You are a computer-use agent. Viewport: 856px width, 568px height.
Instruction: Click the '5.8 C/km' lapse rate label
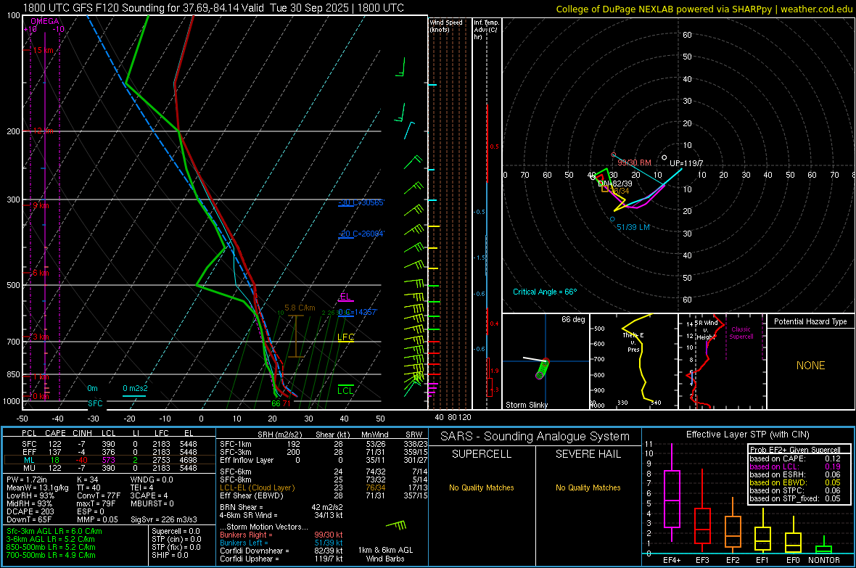pos(300,308)
